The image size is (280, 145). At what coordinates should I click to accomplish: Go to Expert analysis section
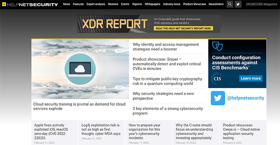click(96, 4)
